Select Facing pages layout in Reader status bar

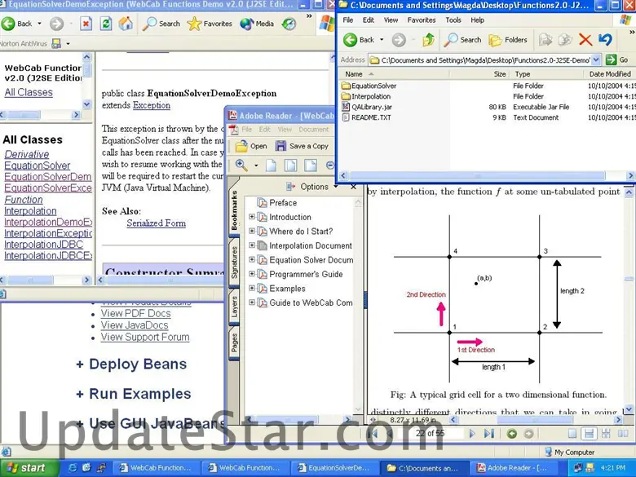coord(623,434)
